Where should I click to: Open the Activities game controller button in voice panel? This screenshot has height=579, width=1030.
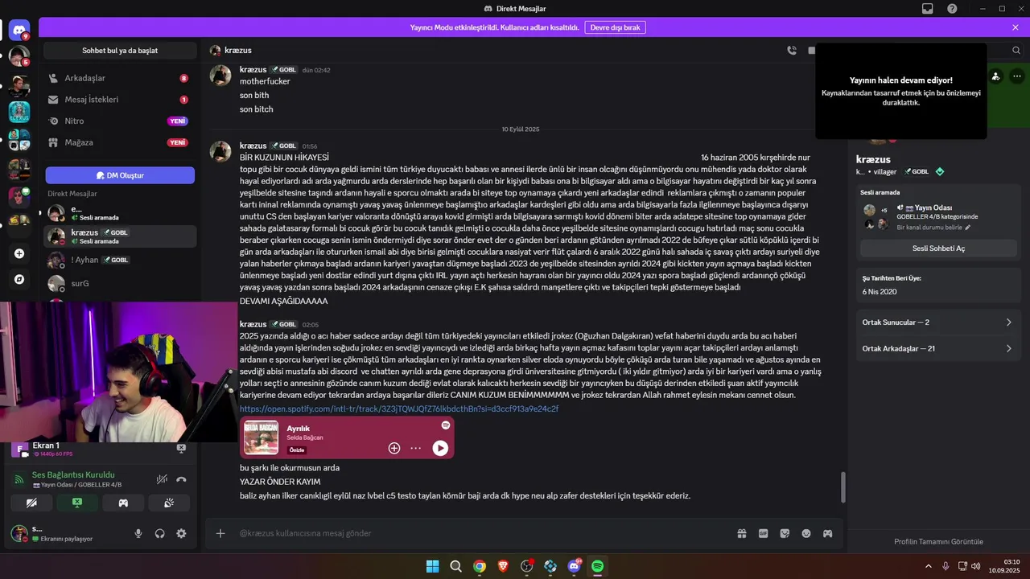point(123,503)
